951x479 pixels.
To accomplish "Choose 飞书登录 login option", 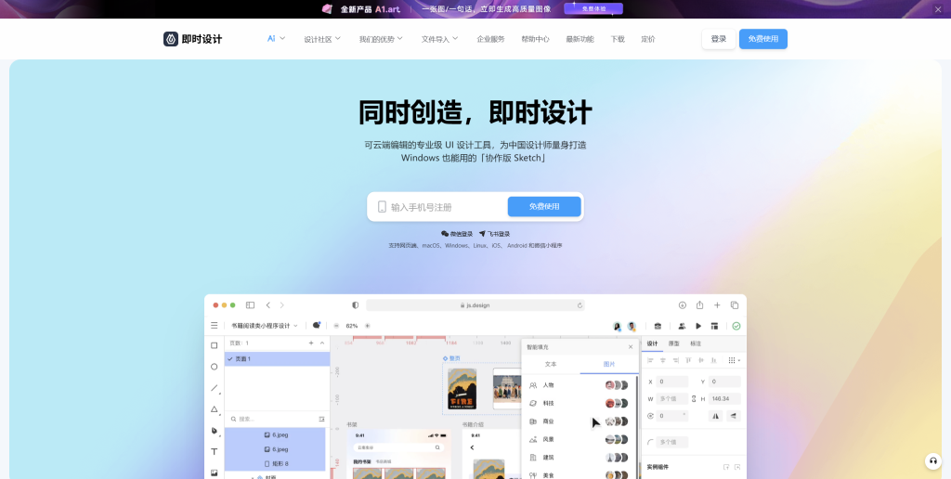I will (494, 233).
